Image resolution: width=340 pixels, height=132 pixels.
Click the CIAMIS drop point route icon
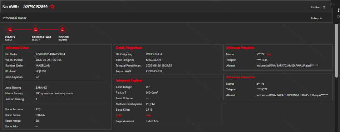coord(9,29)
